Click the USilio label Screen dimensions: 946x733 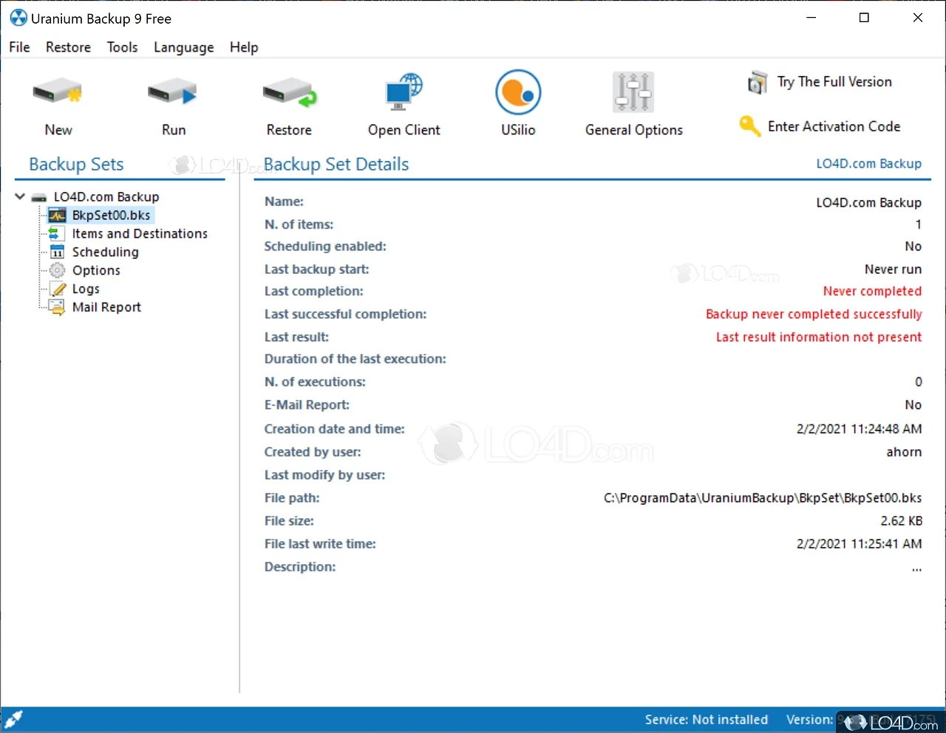(x=518, y=130)
